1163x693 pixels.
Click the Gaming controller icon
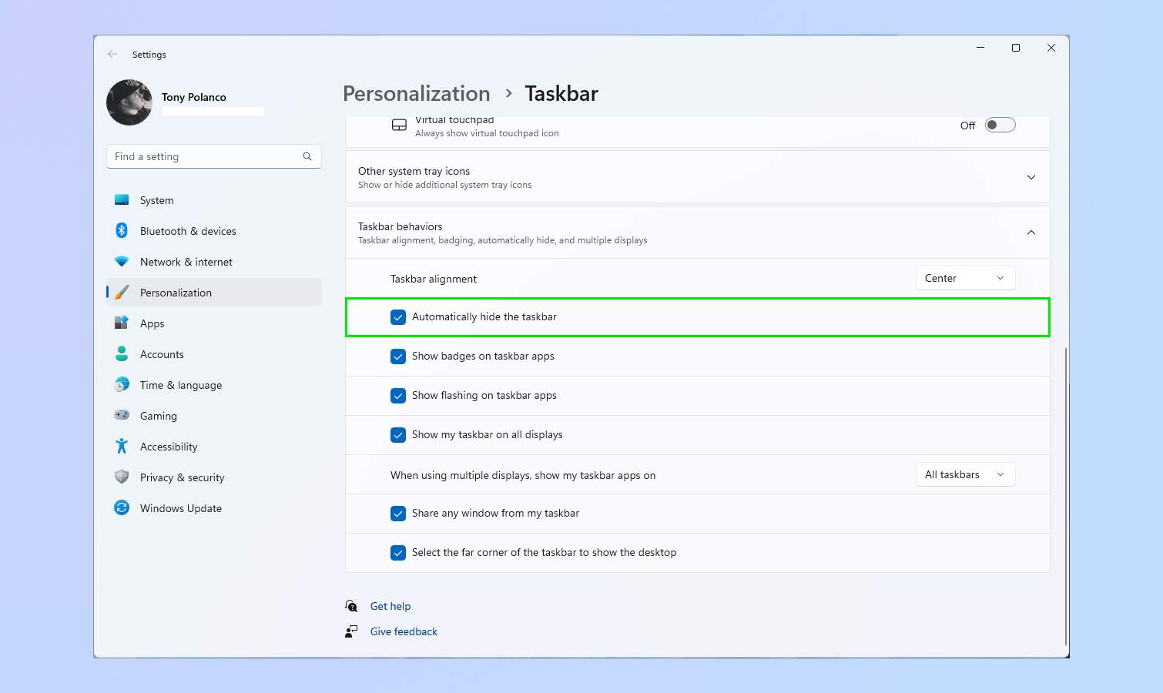[122, 415]
